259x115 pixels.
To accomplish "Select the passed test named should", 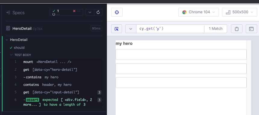I will tap(19, 48).
